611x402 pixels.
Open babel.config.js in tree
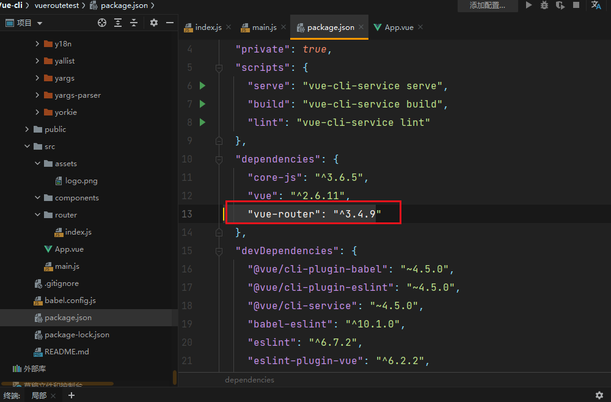click(x=70, y=301)
